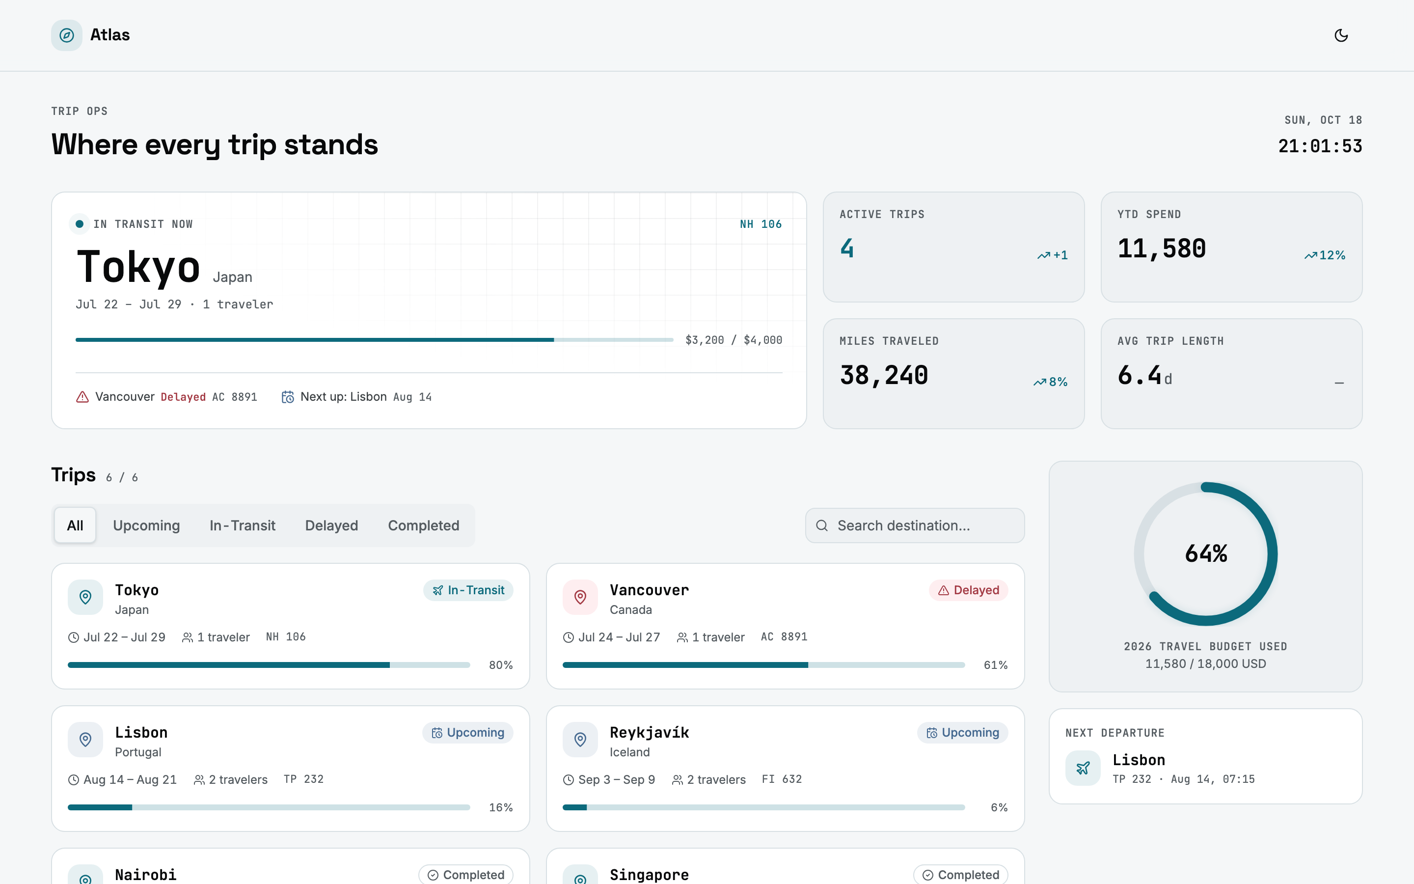Click the clock icon beside Aug 14 – Aug 21
Viewport: 1414px width, 884px height.
point(74,780)
